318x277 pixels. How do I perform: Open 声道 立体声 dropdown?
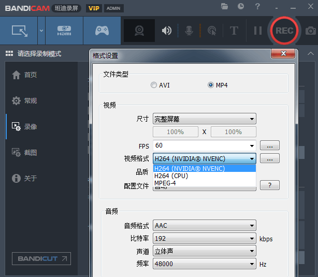point(205,251)
